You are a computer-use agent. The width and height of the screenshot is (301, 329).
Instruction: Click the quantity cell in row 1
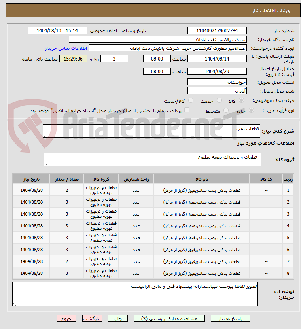[x=67, y=190]
